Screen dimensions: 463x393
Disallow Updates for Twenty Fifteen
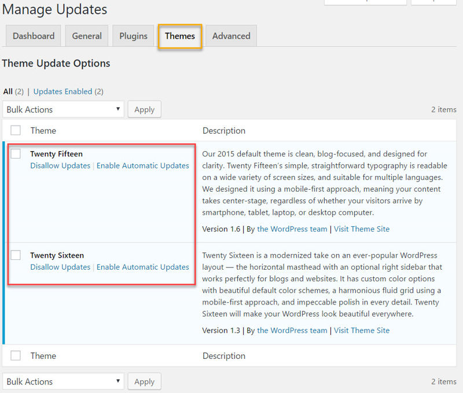60,165
